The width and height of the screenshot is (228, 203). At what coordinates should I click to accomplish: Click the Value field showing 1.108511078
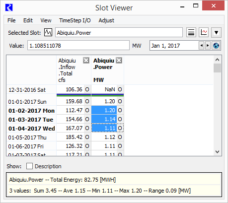point(78,46)
